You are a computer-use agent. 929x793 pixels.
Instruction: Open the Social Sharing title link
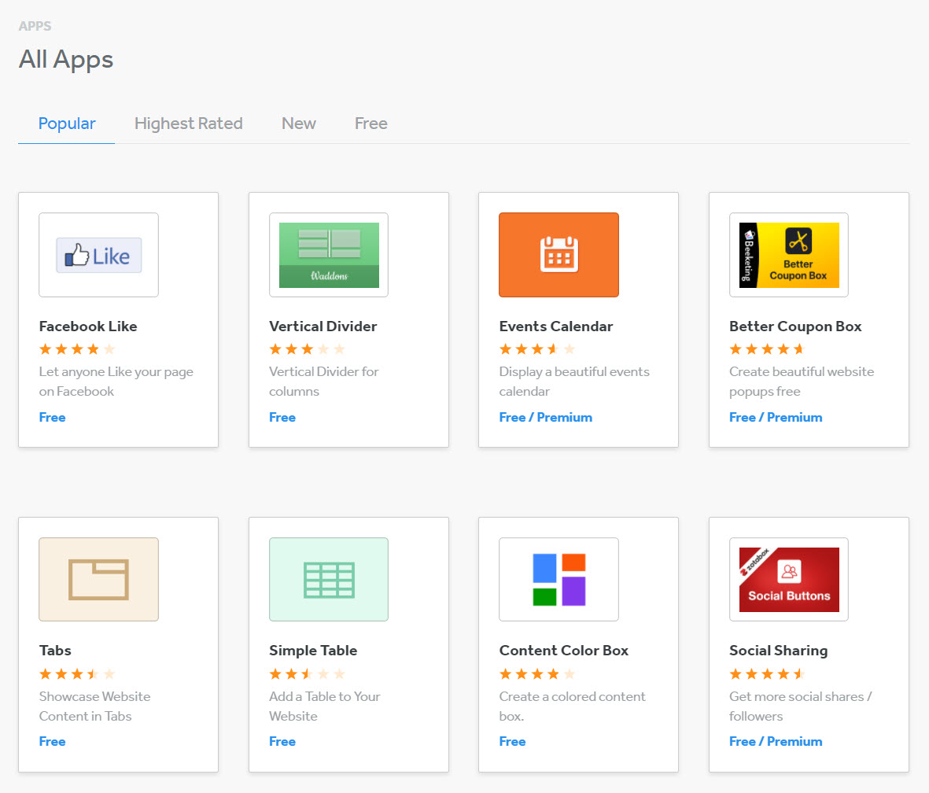coord(778,651)
